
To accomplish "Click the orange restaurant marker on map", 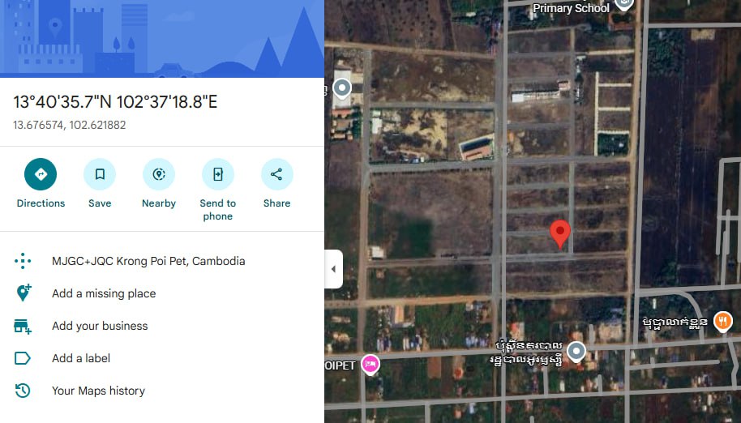I will point(722,322).
